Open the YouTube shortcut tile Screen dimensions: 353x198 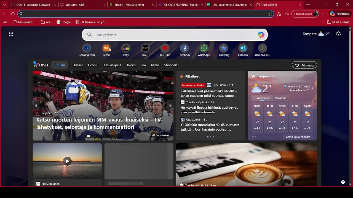(165, 50)
